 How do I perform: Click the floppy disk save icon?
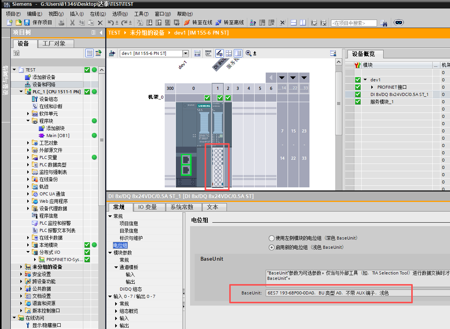(x=27, y=23)
